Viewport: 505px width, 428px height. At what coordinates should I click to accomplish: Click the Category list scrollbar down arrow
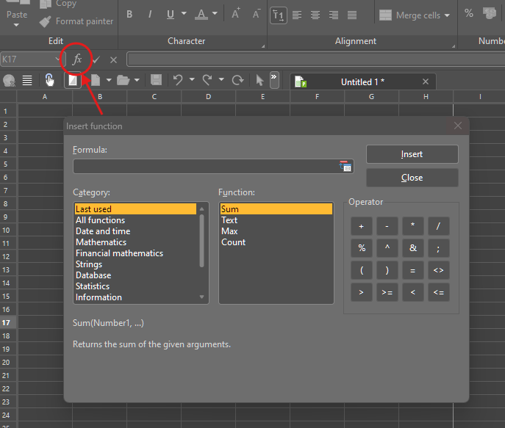point(203,297)
